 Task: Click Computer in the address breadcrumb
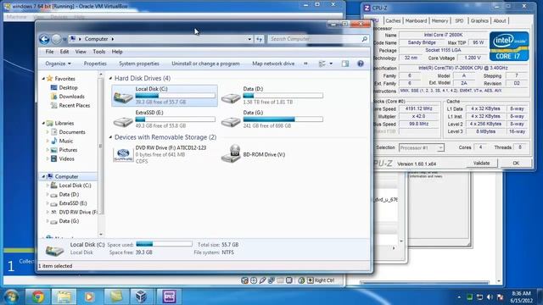(96, 39)
